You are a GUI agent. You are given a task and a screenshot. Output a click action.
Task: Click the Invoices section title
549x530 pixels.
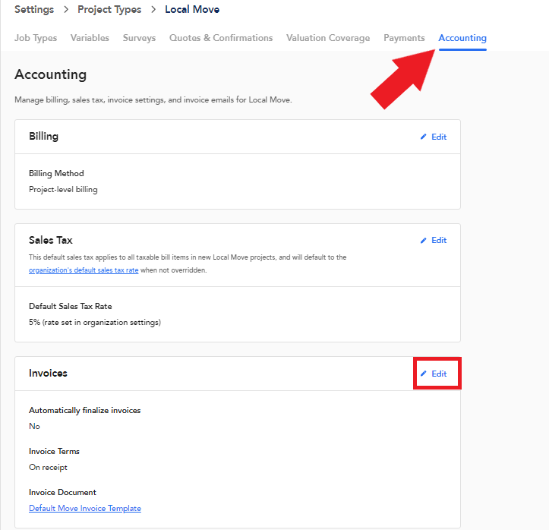click(x=48, y=373)
